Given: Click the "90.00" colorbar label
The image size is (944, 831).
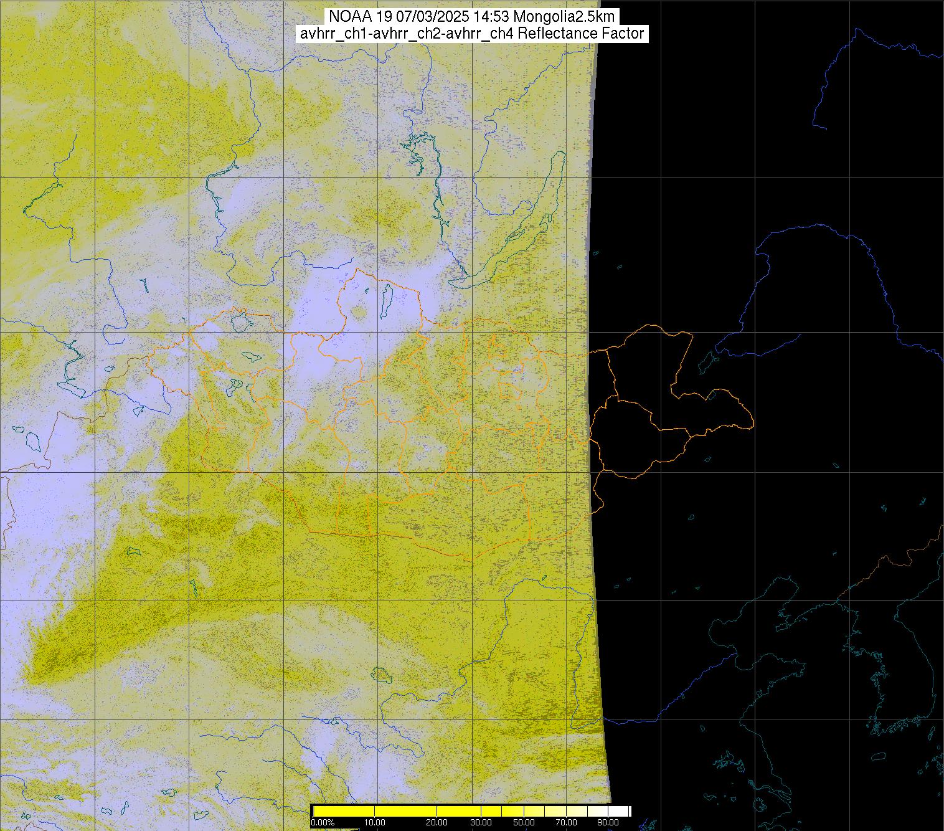Looking at the screenshot, I should point(608,822).
